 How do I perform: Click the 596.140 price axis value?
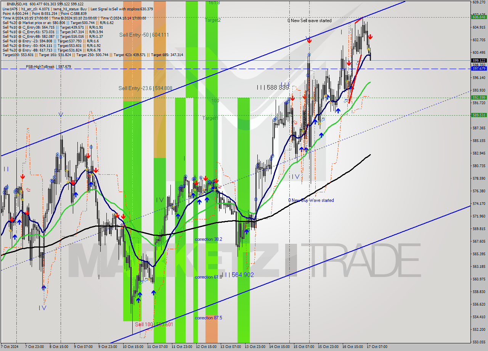click(x=478, y=77)
